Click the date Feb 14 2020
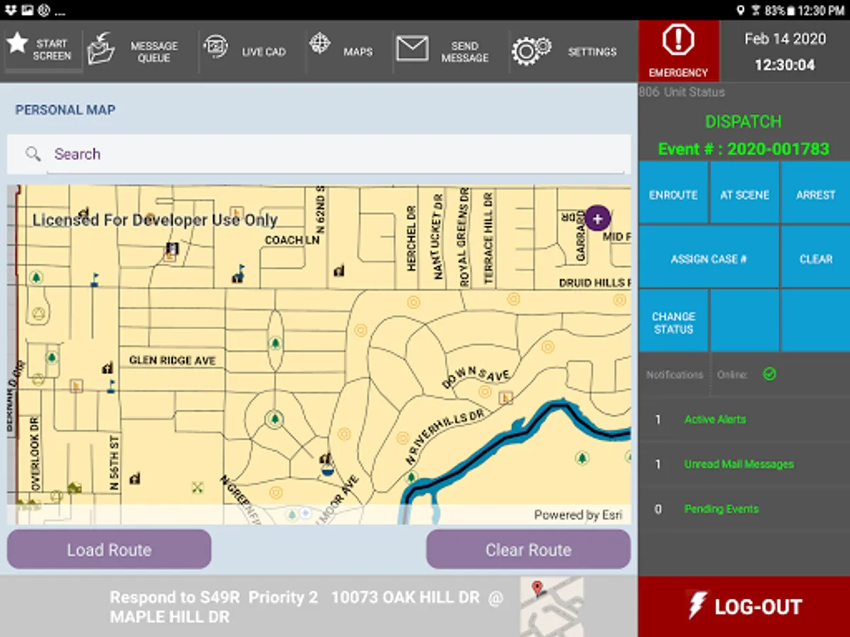850x637 pixels. pyautogui.click(x=785, y=39)
